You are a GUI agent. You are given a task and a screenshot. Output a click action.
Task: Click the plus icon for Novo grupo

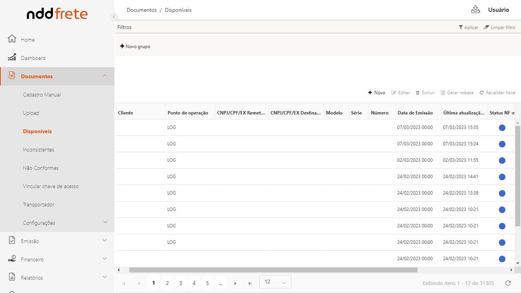(122, 46)
